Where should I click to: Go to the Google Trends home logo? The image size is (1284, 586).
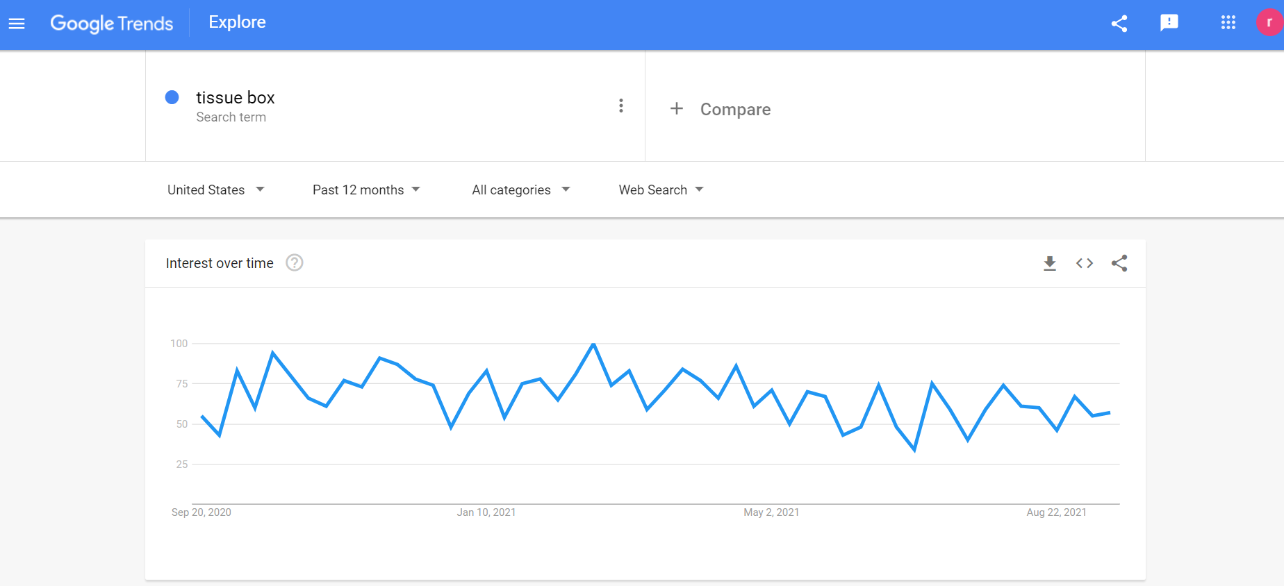(x=112, y=23)
